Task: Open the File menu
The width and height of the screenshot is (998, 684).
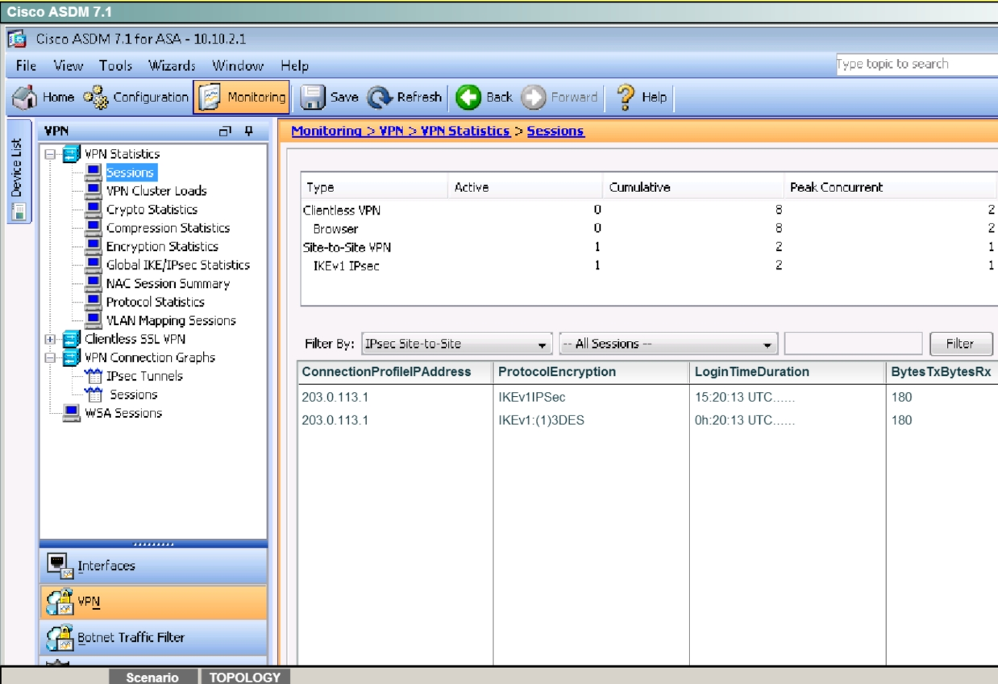Action: click(x=27, y=66)
